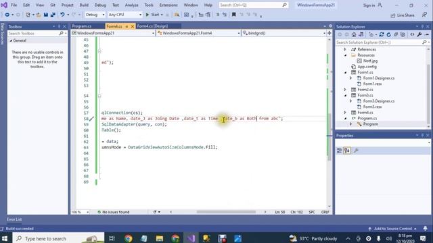This screenshot has width=433, height=243.
Task: Click the feedback icon under Live Share
Action: pos(424,15)
